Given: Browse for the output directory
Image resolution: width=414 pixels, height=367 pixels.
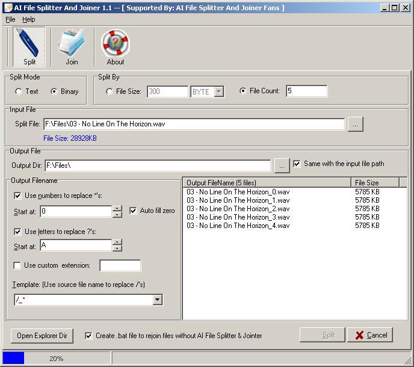Looking at the screenshot, I should click(x=281, y=165).
